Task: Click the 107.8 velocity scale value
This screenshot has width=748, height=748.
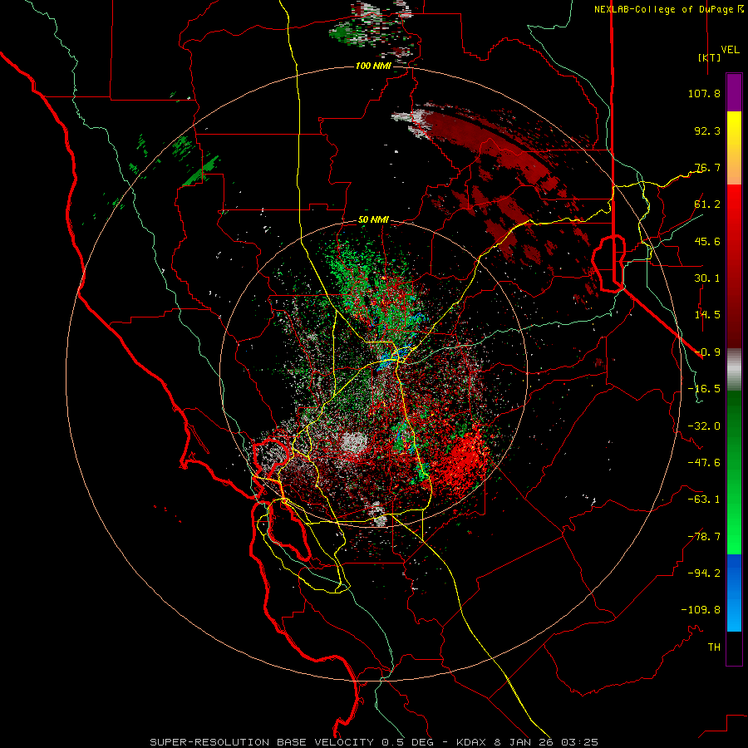Action: pyautogui.click(x=704, y=93)
